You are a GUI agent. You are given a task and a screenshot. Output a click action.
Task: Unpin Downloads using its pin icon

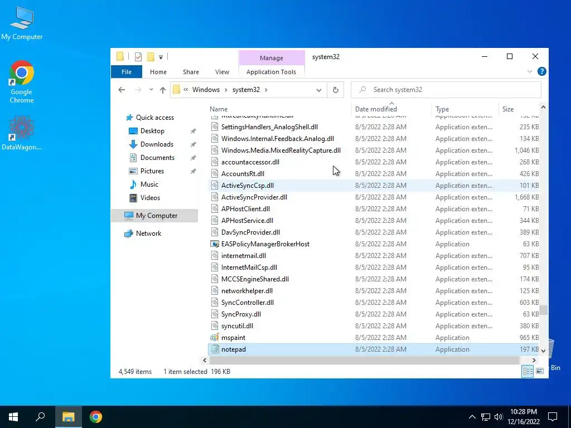tap(193, 144)
